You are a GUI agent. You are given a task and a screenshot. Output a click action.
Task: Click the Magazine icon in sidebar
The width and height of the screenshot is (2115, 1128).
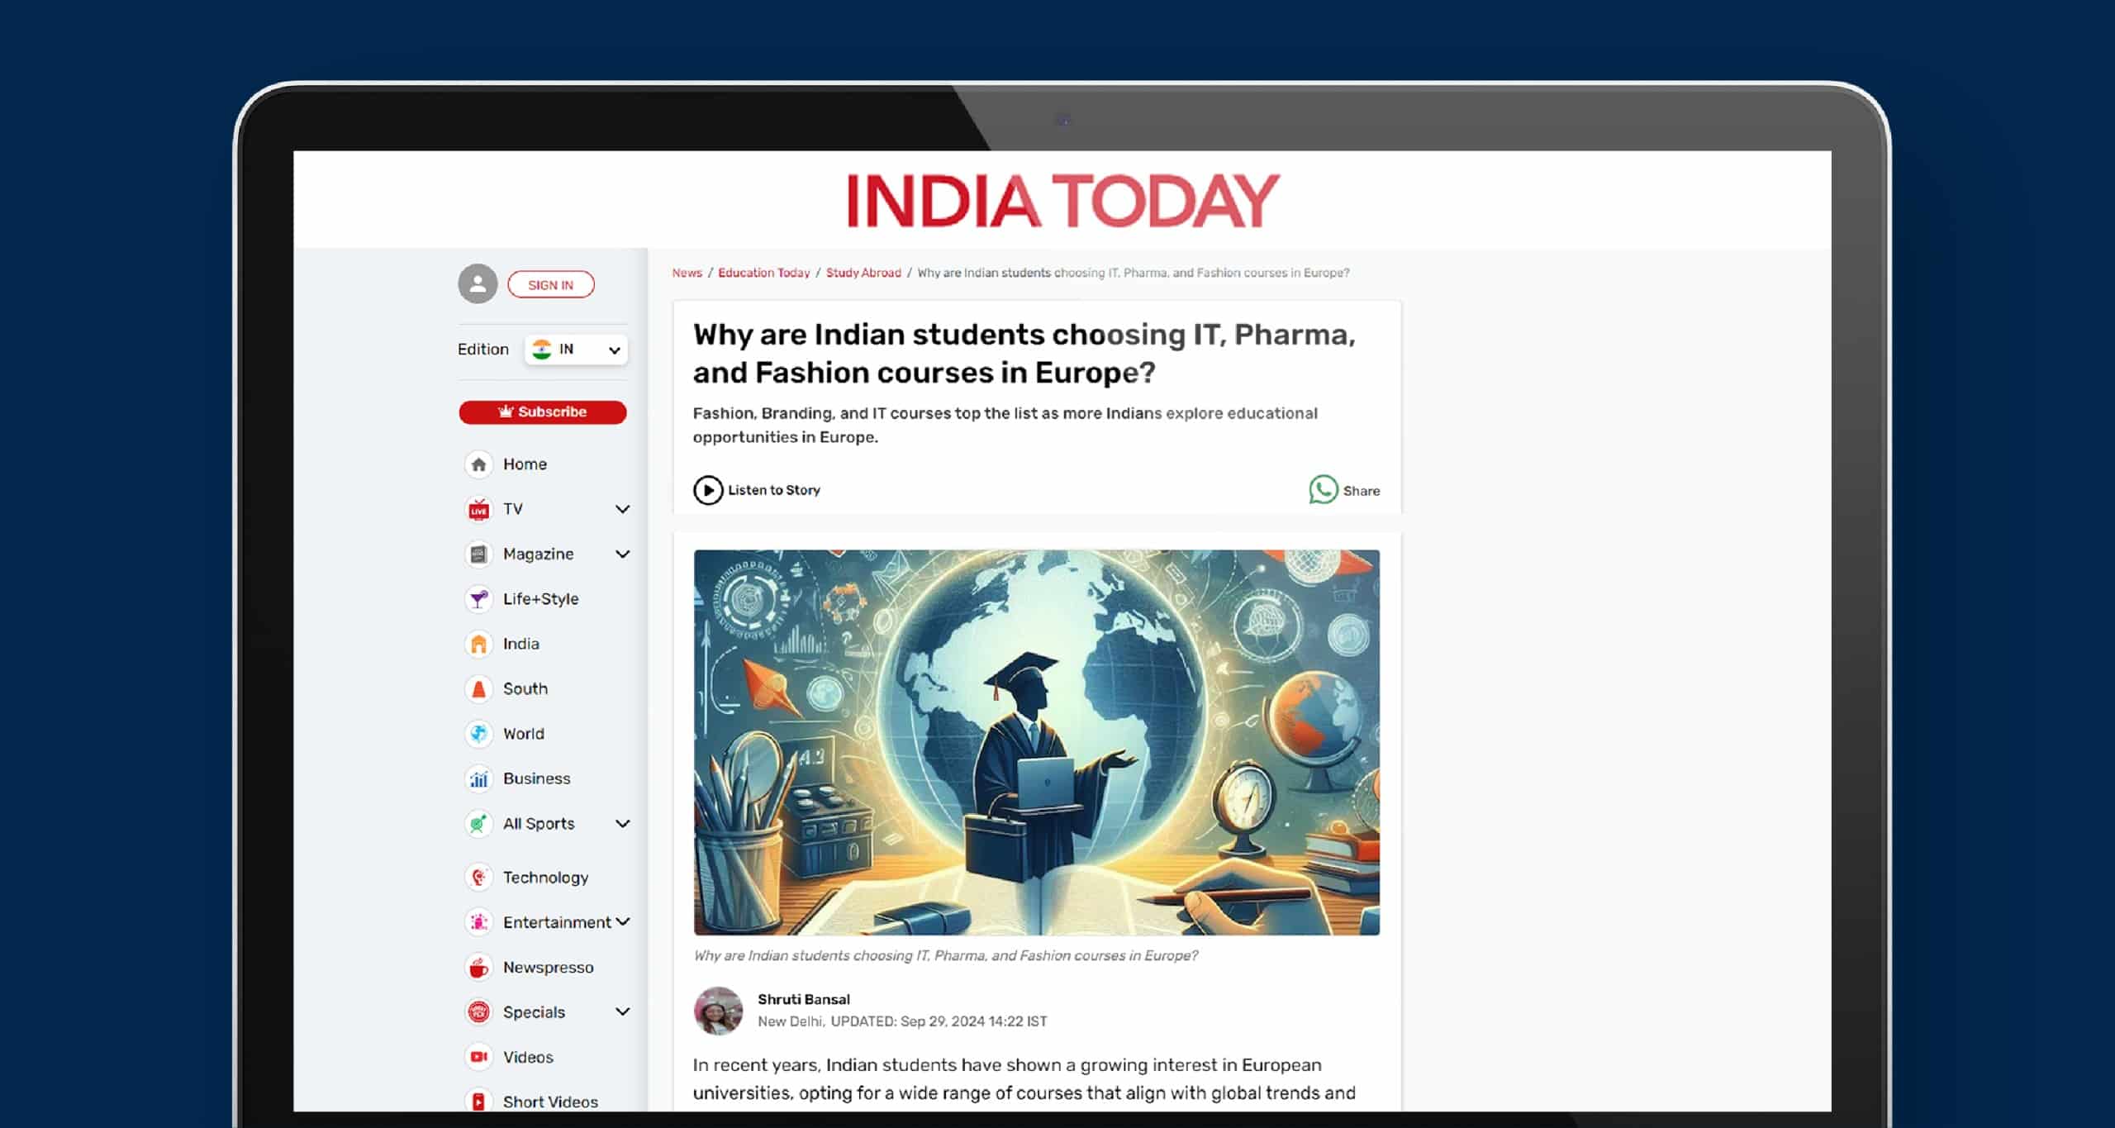click(x=478, y=554)
